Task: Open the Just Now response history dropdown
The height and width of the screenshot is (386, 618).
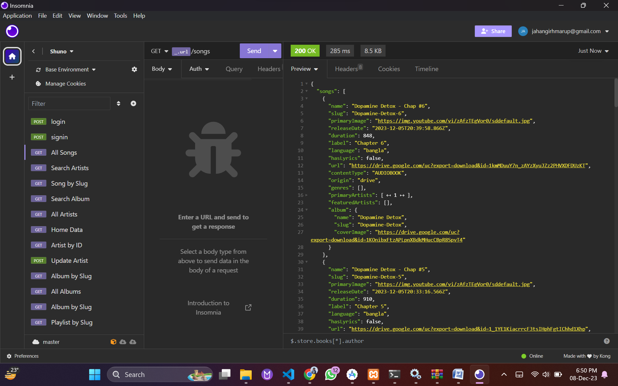Action: pos(593,51)
